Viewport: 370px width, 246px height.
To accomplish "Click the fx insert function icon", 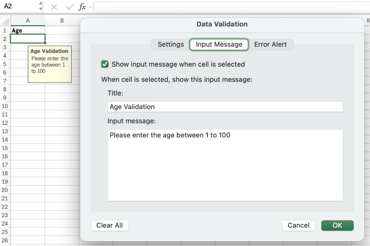I will click(82, 7).
